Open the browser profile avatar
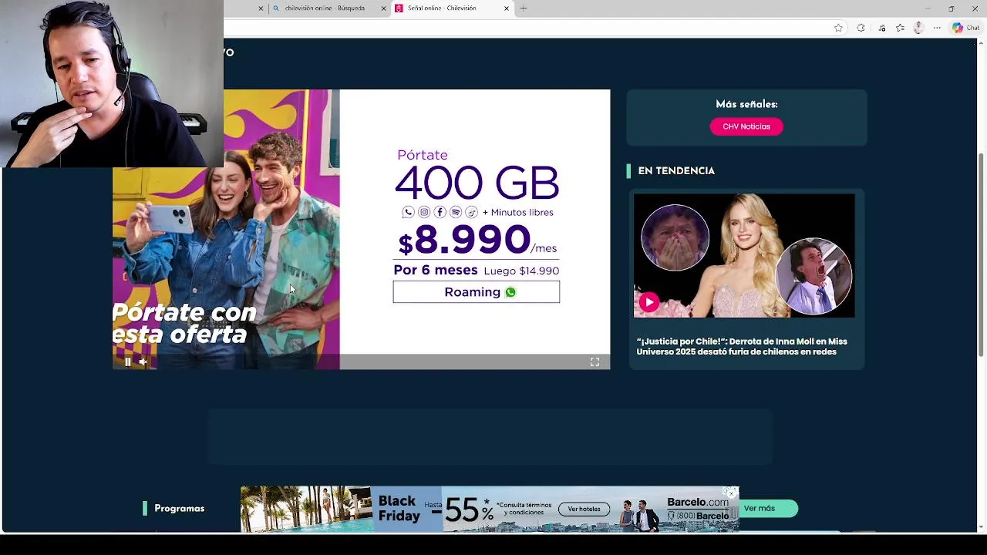Viewport: 987px width, 555px height. [918, 28]
